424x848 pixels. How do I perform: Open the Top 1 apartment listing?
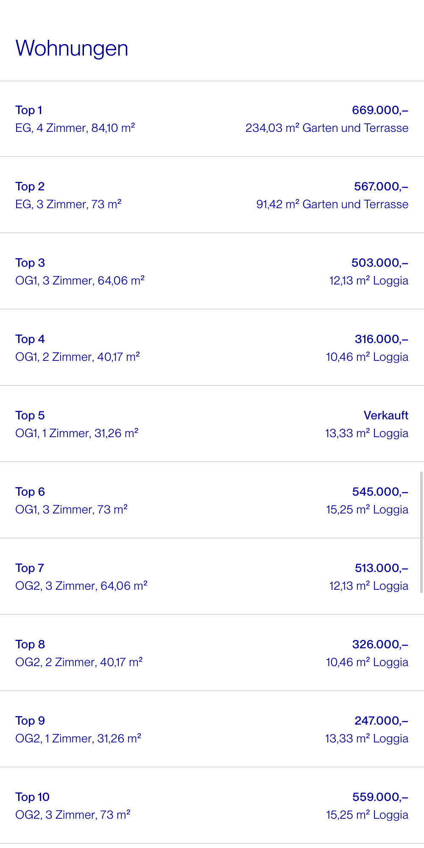tap(29, 110)
